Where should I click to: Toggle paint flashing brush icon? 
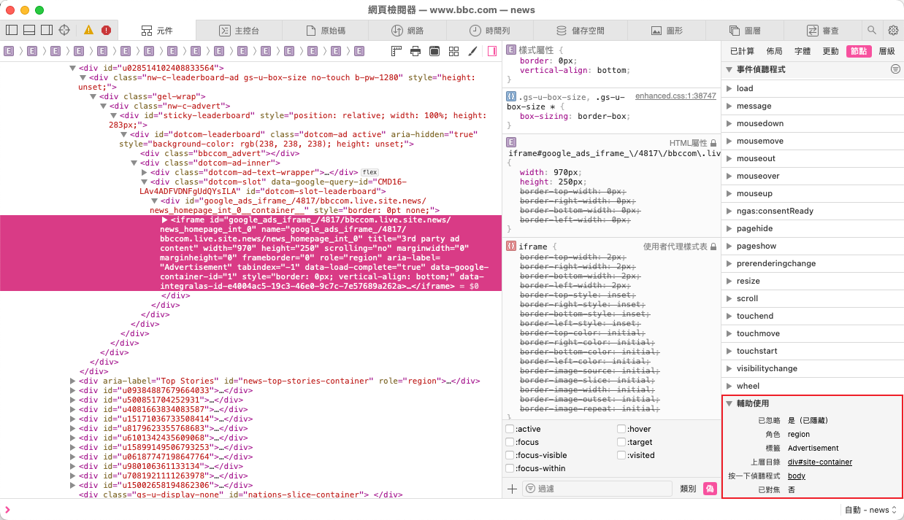(472, 51)
